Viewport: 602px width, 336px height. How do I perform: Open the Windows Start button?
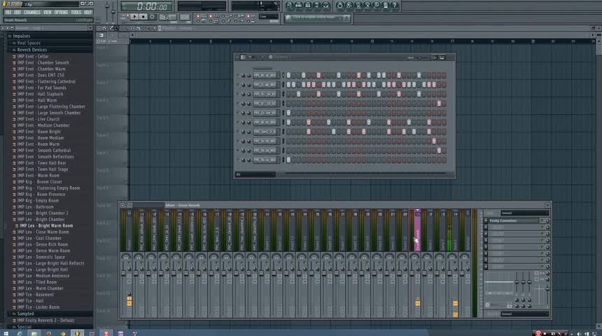[x=6, y=333]
